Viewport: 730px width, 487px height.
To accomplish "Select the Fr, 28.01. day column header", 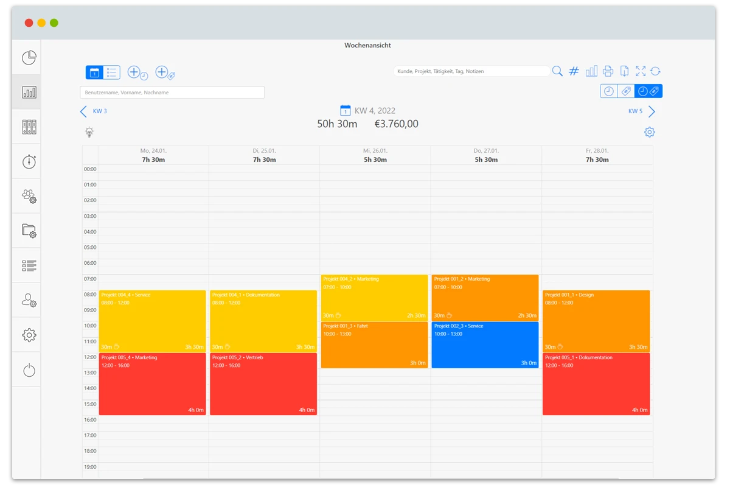I will pos(597,155).
